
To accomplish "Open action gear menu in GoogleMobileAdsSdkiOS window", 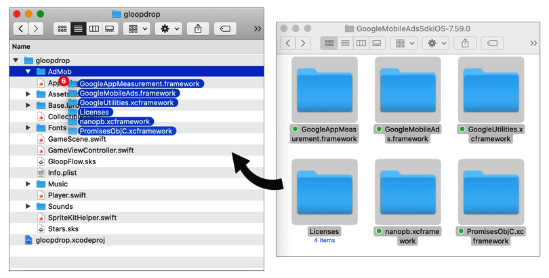I will click(436, 43).
